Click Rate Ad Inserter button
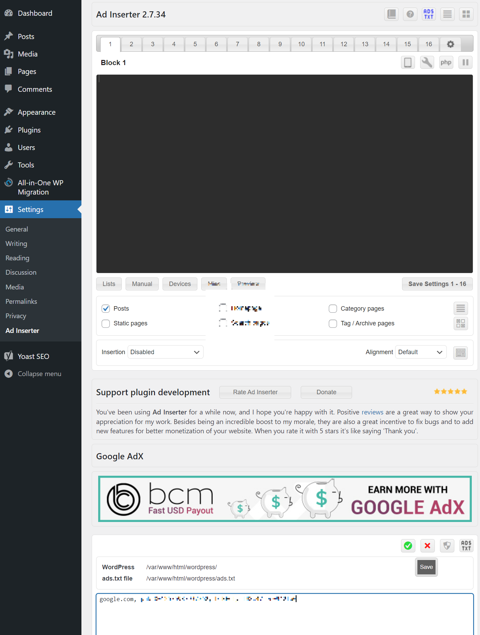Screen dimensions: 480x635 click(255, 392)
